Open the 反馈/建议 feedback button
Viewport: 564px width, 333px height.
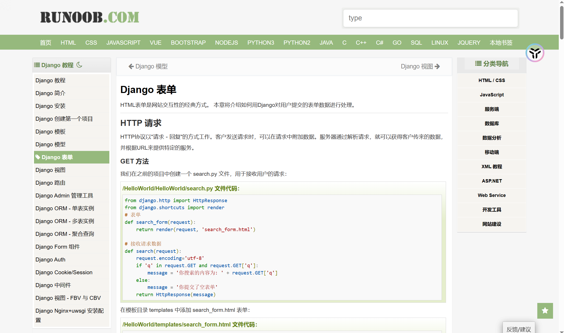518,329
